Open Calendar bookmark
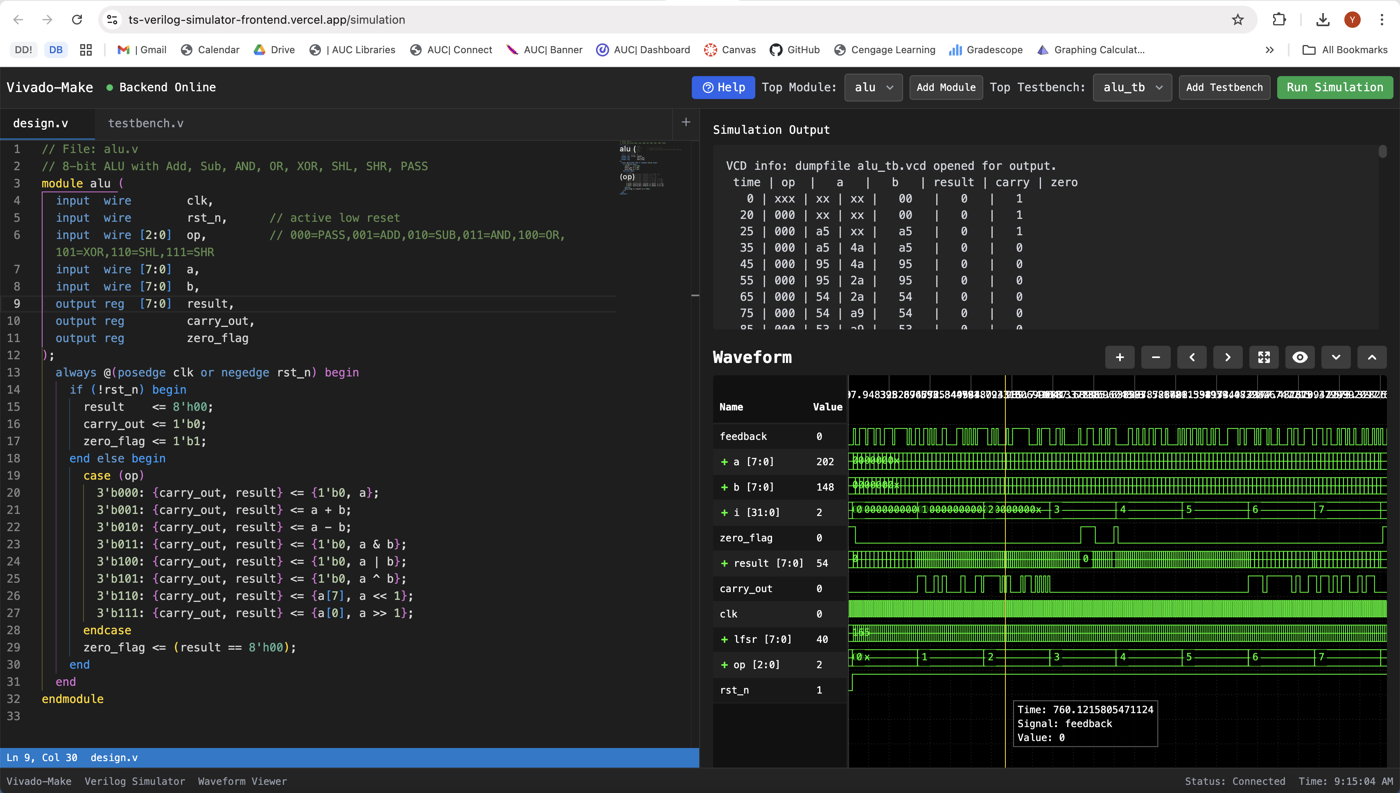The height and width of the screenshot is (793, 1400). tap(210, 50)
